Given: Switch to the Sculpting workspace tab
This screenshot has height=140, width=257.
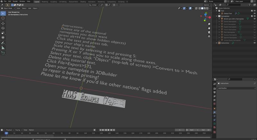Looking at the screenshot, I should [53, 2].
